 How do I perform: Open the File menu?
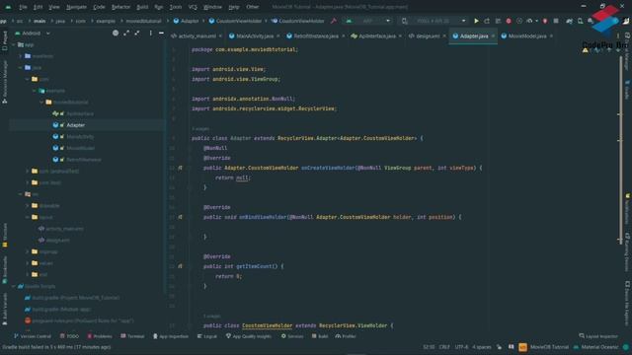(23, 7)
